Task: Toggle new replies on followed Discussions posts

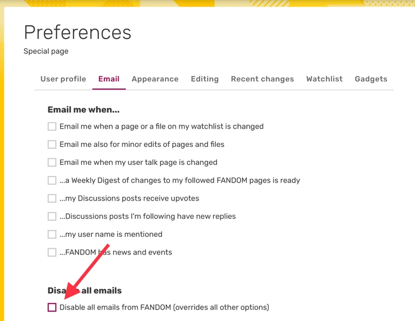Action: (52, 217)
